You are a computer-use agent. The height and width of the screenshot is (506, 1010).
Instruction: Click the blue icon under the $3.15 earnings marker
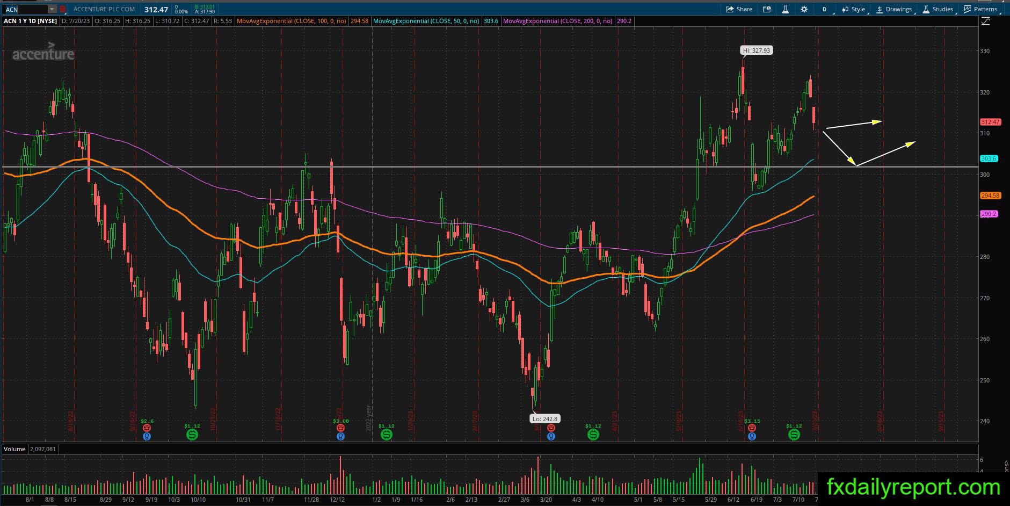[752, 437]
